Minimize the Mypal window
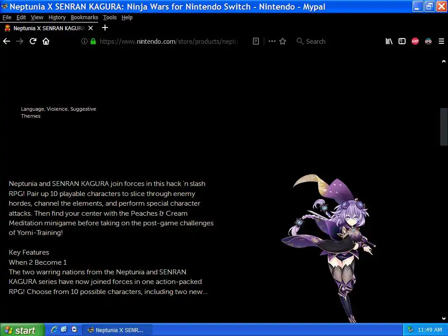 [x=418, y=6]
